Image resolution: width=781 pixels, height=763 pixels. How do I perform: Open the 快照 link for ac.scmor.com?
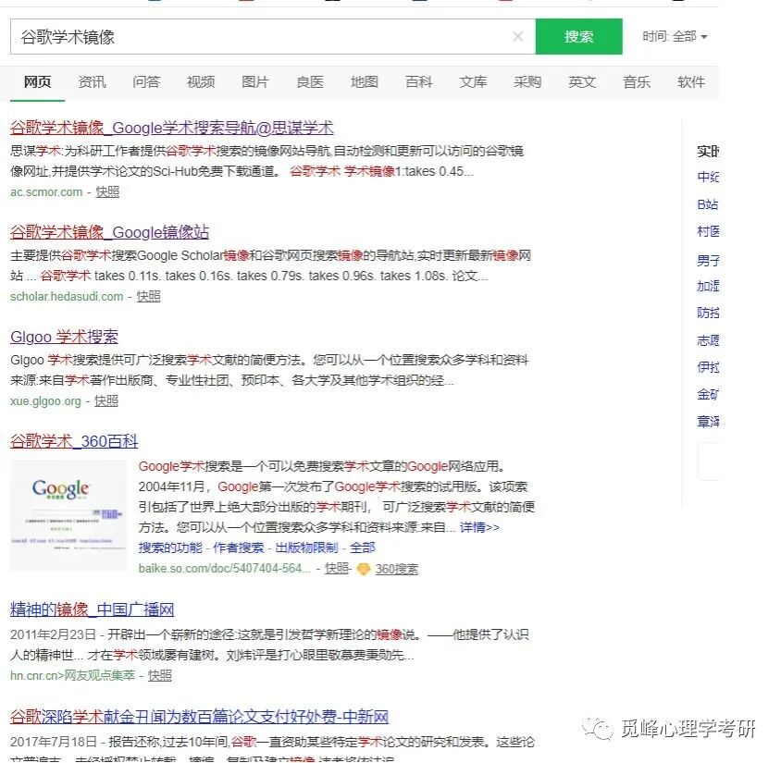tap(107, 192)
